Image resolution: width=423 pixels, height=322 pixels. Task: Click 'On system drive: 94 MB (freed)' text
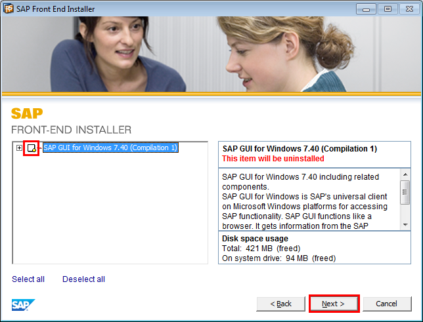(279, 258)
